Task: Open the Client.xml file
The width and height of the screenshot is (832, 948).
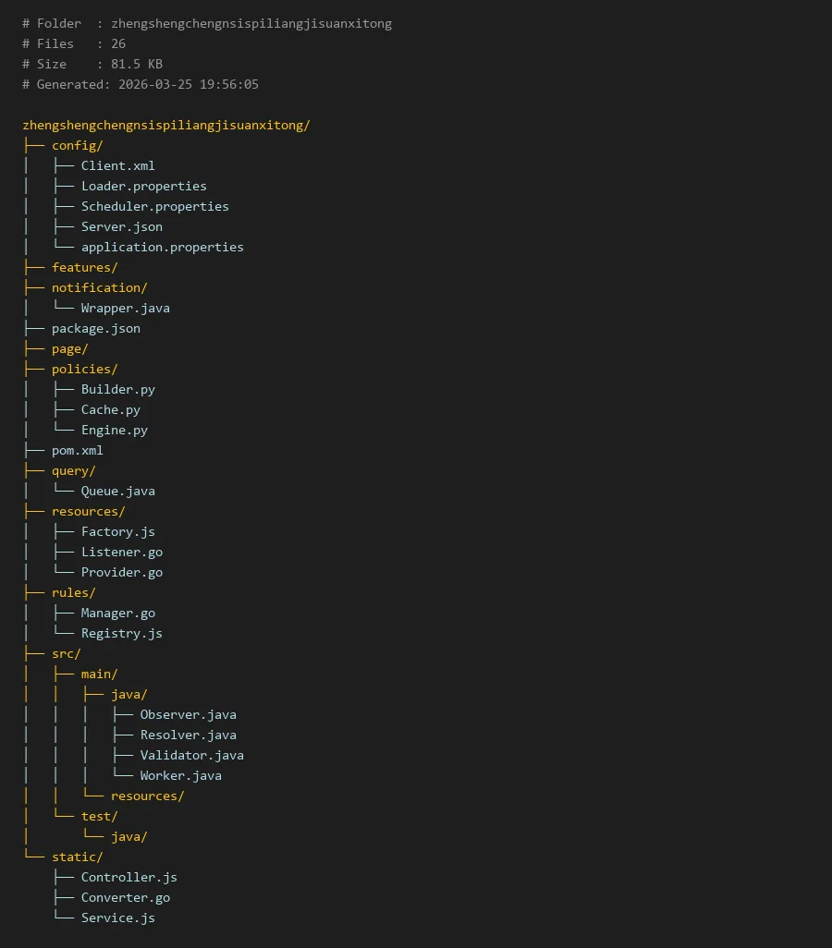Action: pos(117,165)
